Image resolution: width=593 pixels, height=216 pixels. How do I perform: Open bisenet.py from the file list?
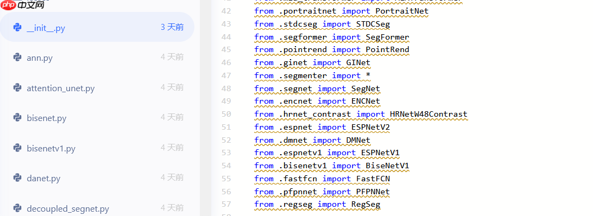(x=97, y=118)
